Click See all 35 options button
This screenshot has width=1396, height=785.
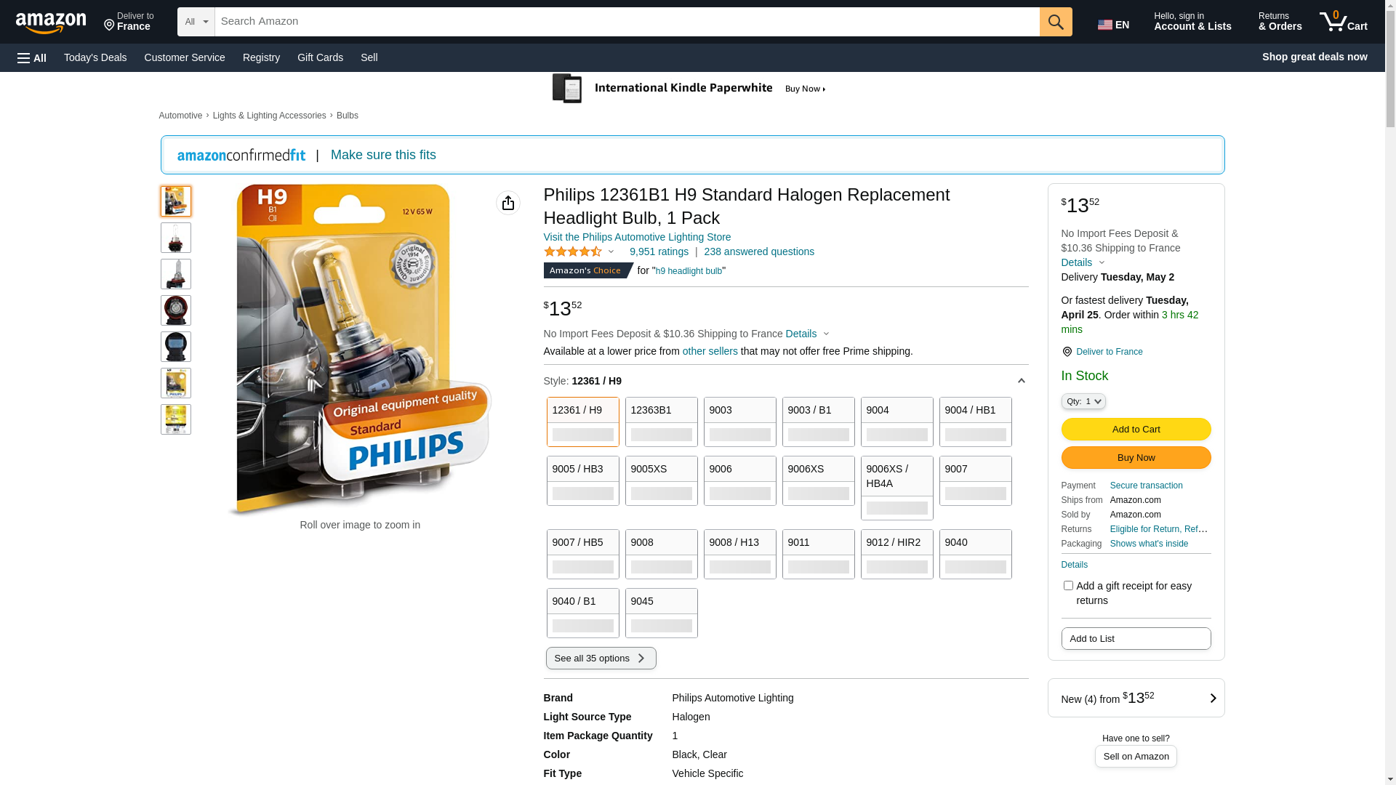(601, 659)
